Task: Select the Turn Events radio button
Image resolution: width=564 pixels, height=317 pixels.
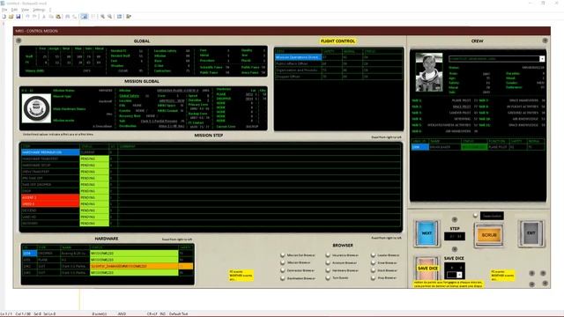Action: click(x=328, y=278)
